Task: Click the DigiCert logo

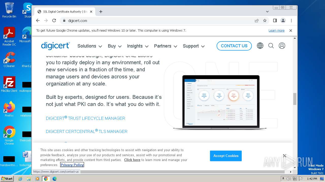Action: tap(55, 45)
